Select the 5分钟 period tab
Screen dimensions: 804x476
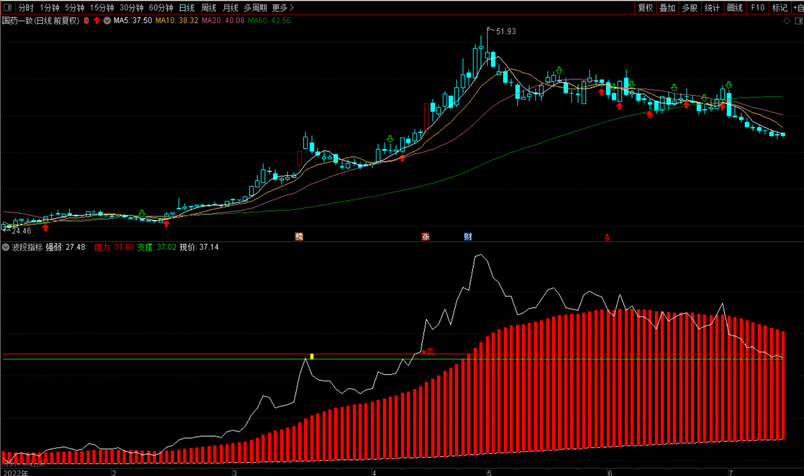click(x=75, y=8)
